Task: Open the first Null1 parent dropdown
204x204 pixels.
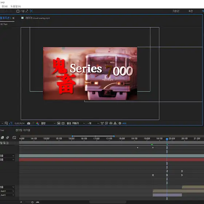Action: (x=13, y=191)
